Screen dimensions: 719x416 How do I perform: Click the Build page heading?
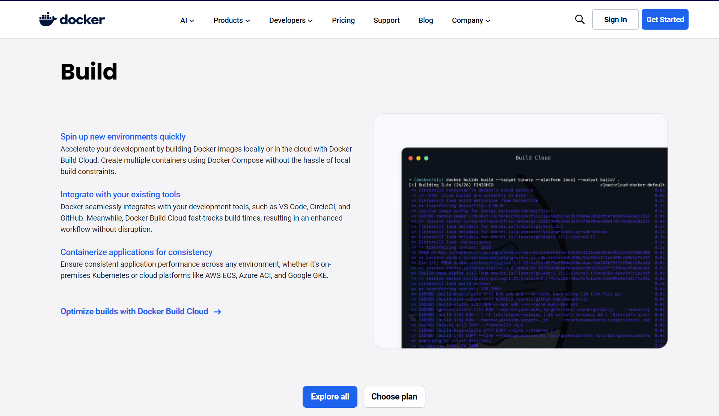(x=89, y=71)
